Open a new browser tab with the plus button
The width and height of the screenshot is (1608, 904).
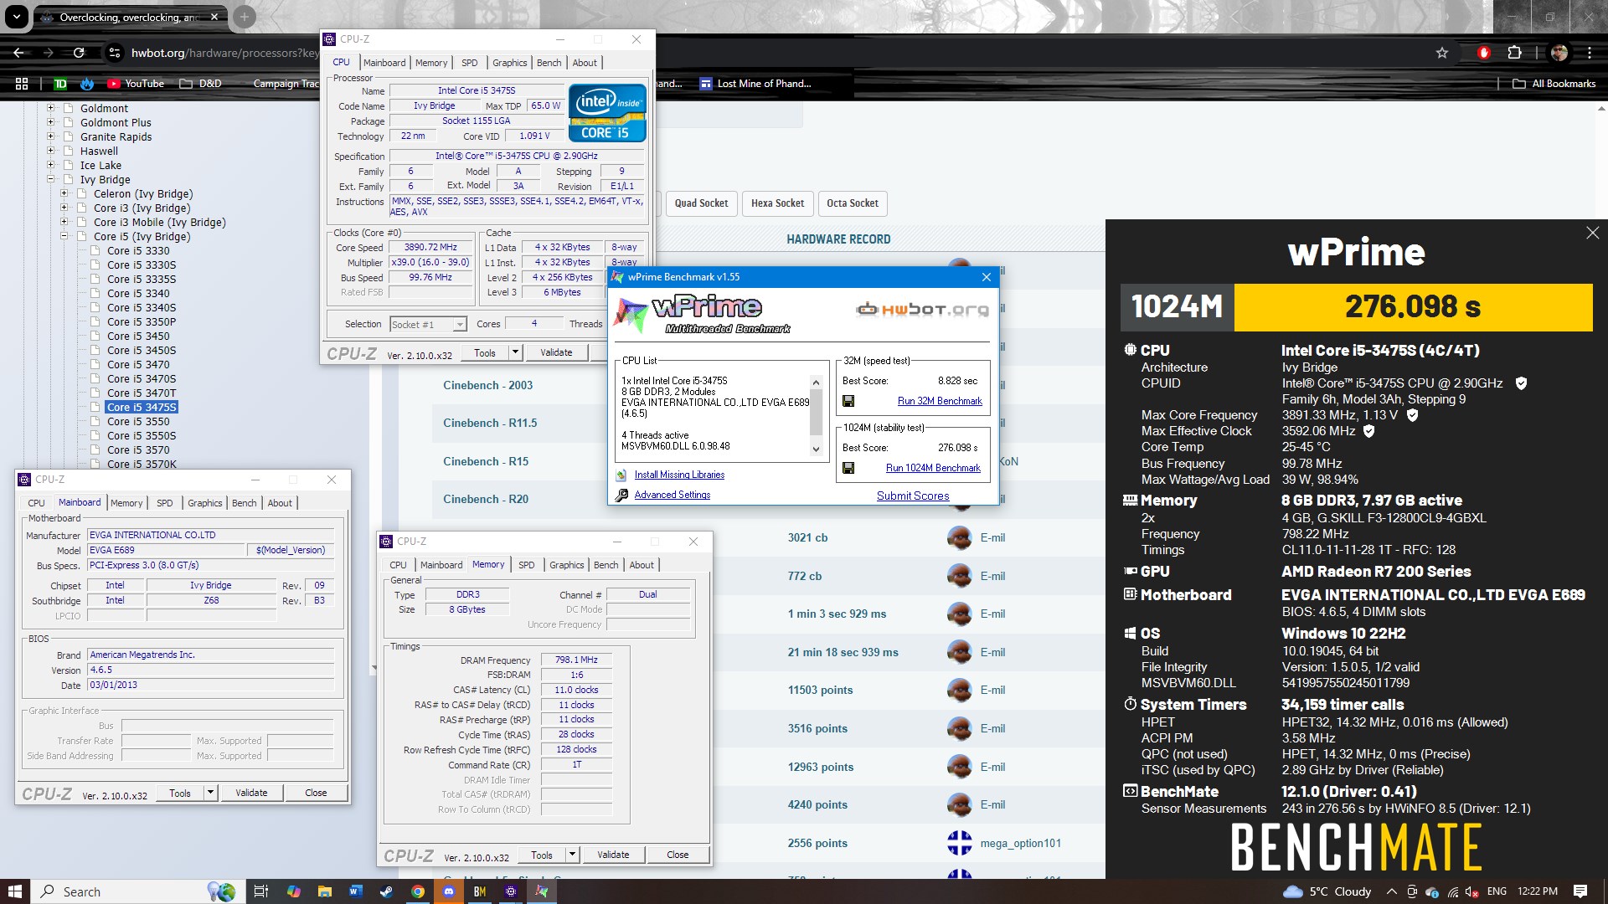[x=244, y=17]
